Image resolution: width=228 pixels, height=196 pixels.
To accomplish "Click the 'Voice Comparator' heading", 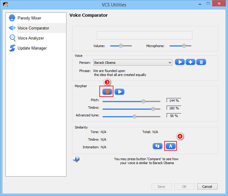I will 89,15.
